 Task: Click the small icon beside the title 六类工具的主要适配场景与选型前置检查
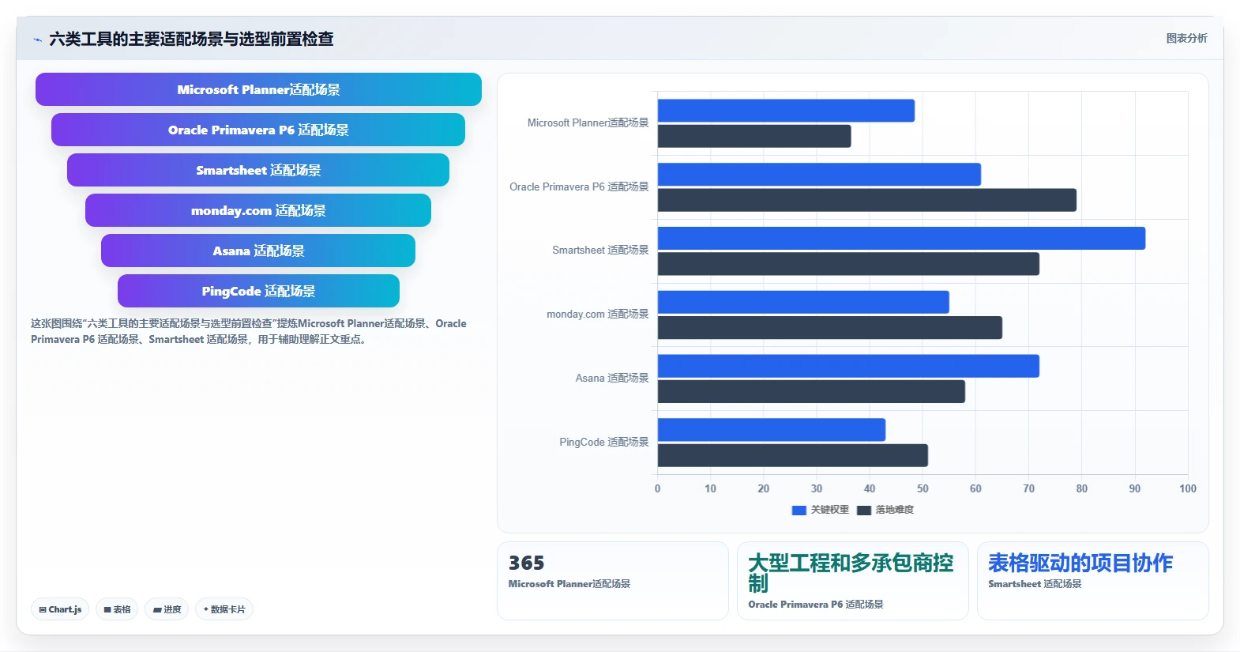(37, 40)
